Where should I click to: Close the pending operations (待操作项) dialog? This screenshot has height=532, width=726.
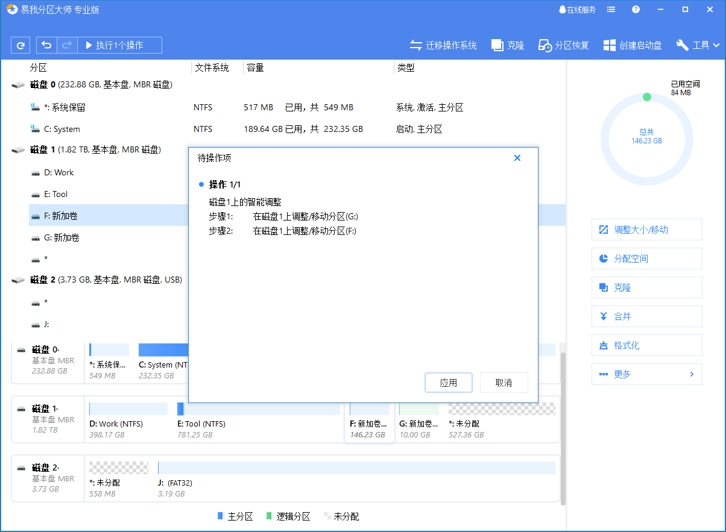point(517,158)
